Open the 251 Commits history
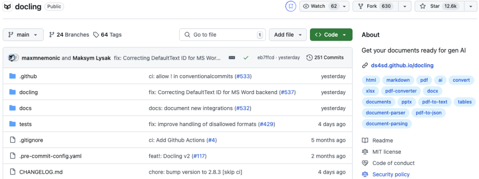 tap(325, 57)
